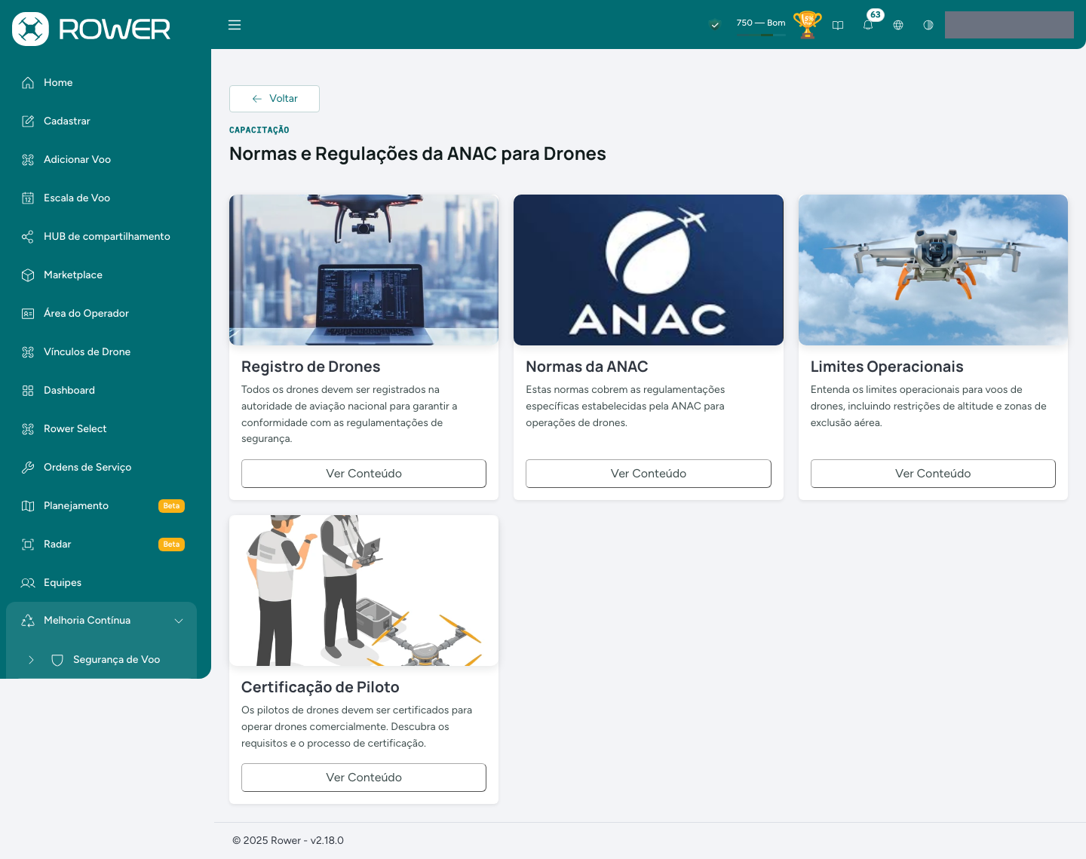Click the Home house icon
Image resolution: width=1086 pixels, height=859 pixels.
pos(28,83)
